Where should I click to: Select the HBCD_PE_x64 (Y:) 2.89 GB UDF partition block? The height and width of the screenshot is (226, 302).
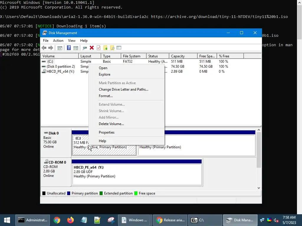137,175
